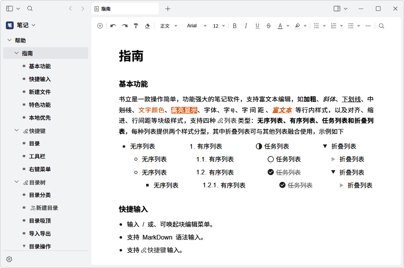Redo the last edit

click(125, 26)
